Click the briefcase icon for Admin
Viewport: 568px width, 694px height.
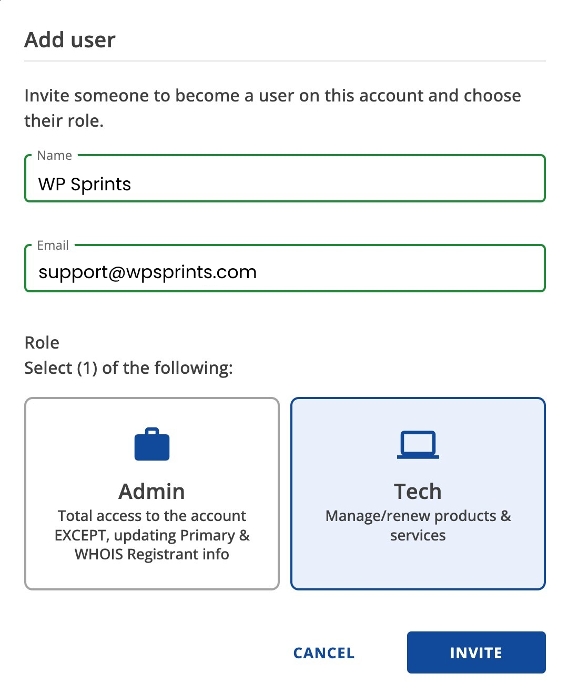coord(152,445)
